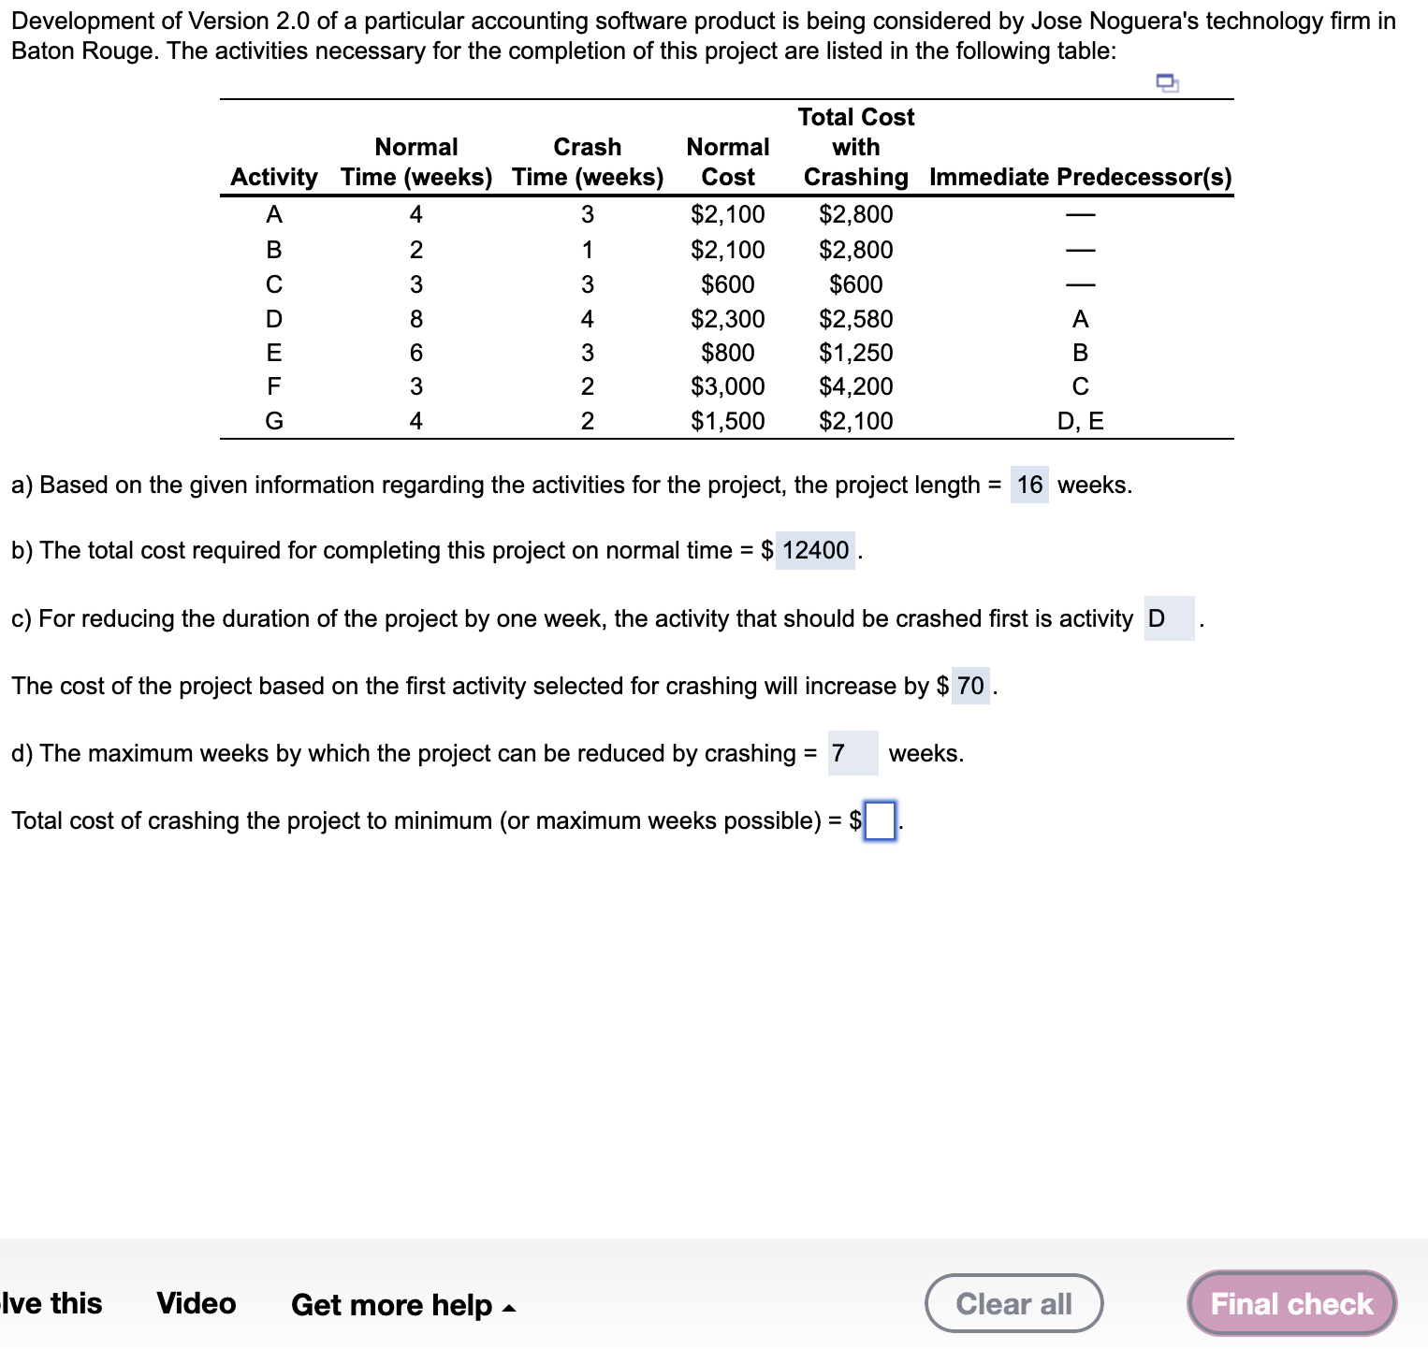Select the Crash Time column header
The height and width of the screenshot is (1349, 1428).
586,161
